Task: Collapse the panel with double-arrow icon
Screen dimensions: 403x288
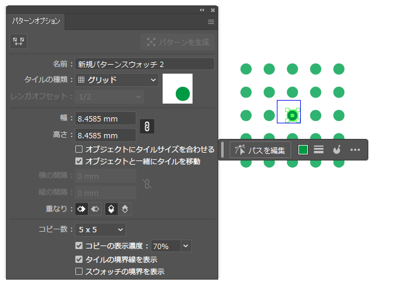Action: point(202,10)
